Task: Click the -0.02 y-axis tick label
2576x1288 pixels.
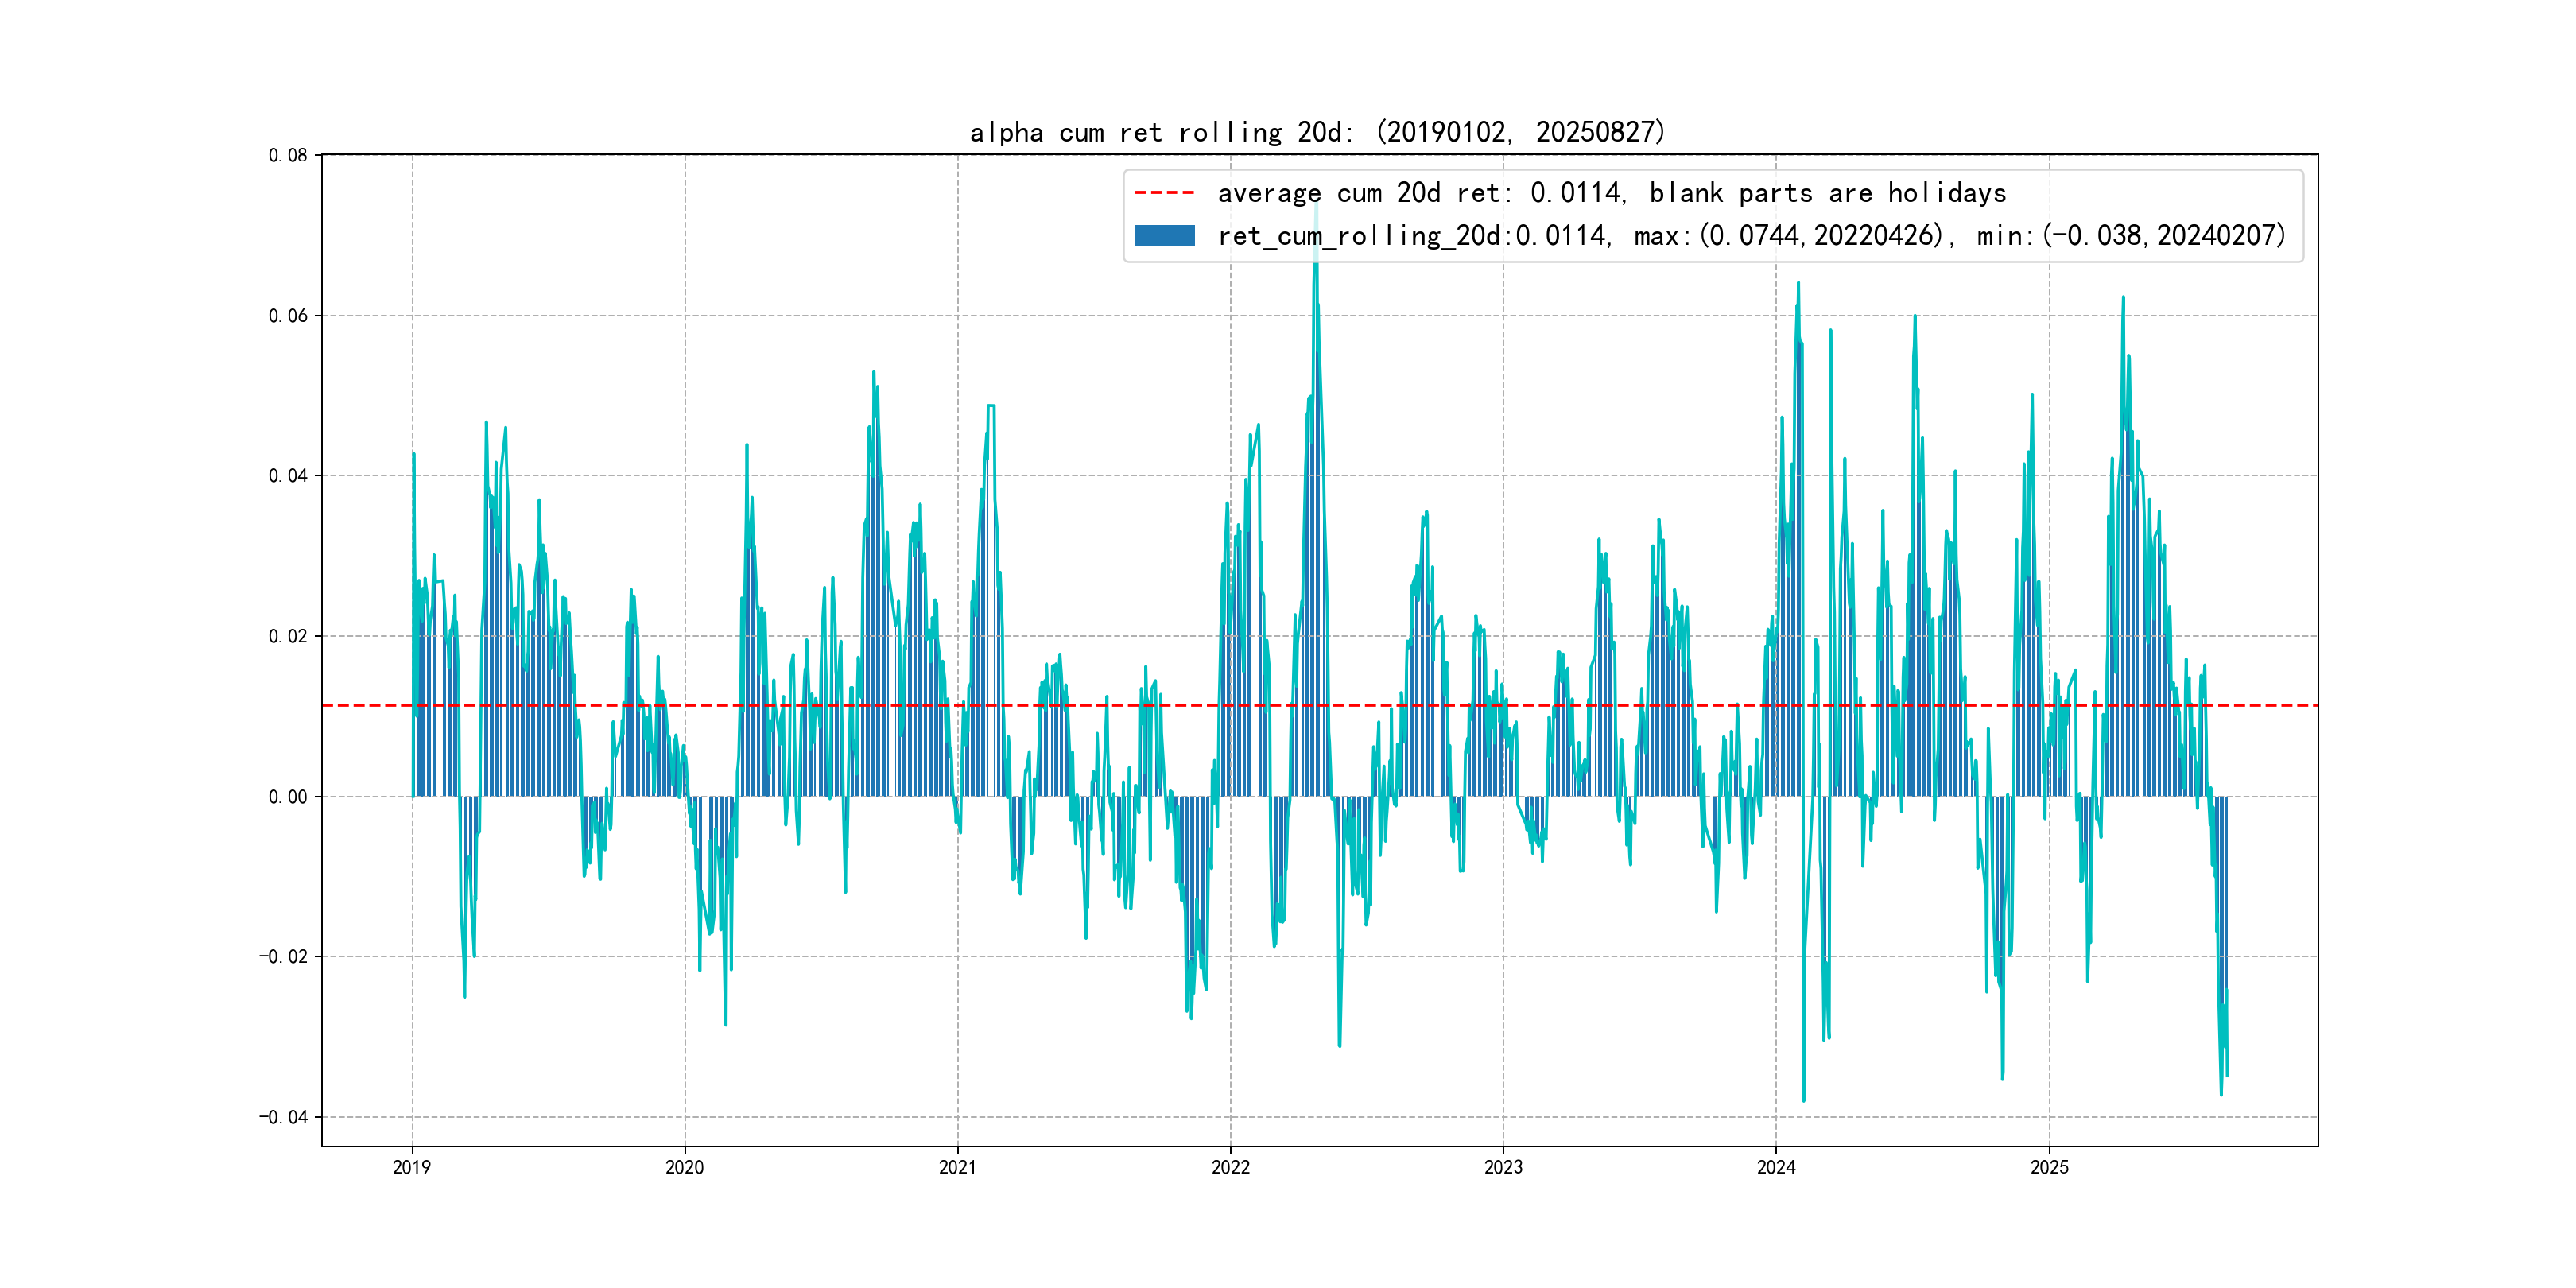Action: pyautogui.click(x=284, y=957)
